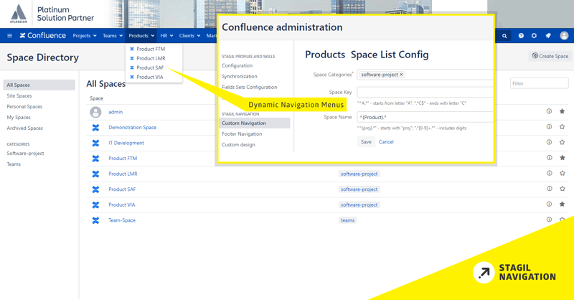
Task: Open the Team-Space link
Action: 122,220
